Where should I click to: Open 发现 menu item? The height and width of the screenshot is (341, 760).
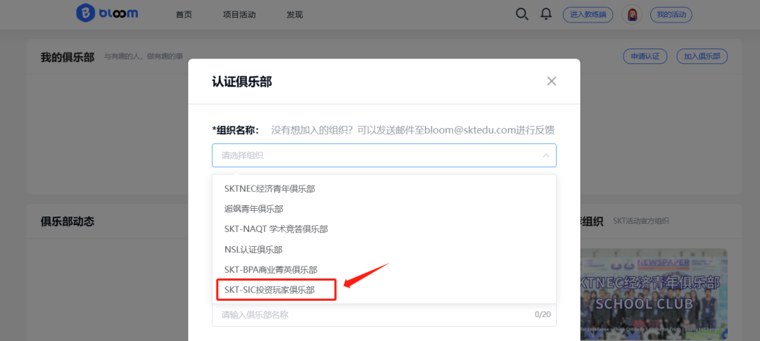point(295,15)
